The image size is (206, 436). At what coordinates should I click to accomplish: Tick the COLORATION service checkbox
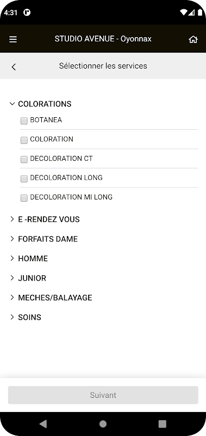24,140
